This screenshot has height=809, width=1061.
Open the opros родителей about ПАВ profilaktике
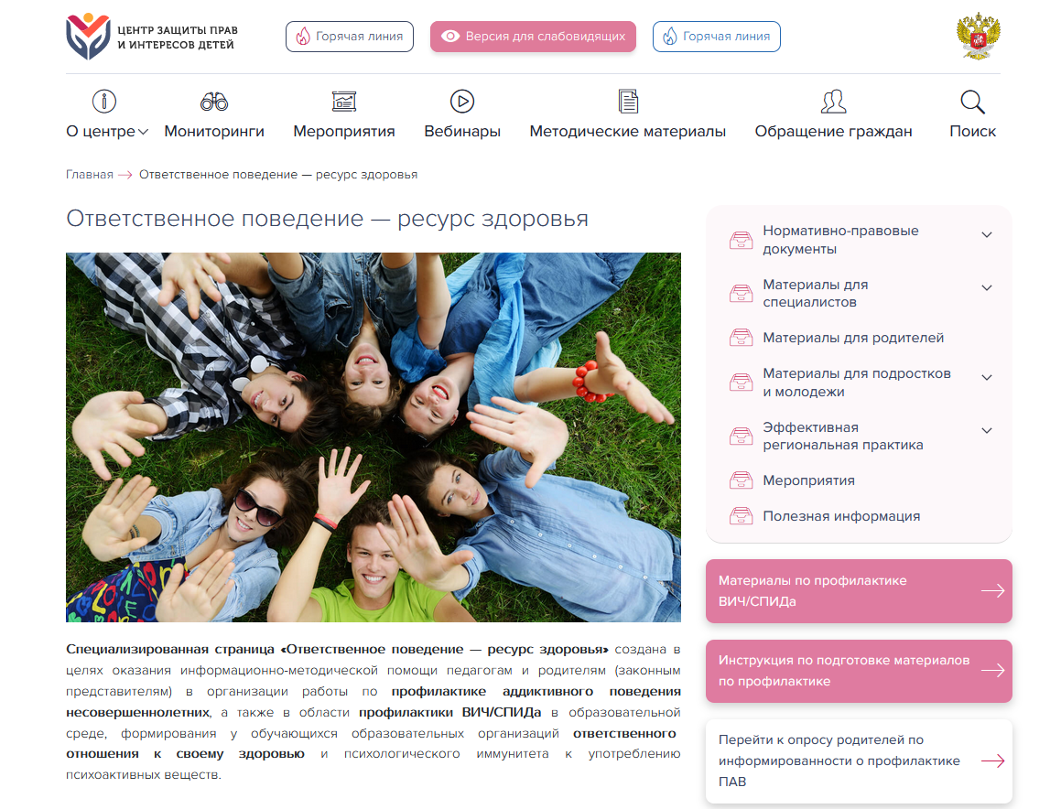859,760
